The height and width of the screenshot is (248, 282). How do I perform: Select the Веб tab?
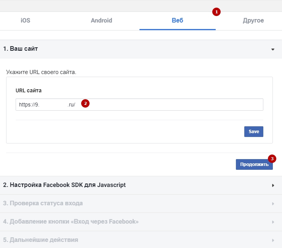(177, 21)
